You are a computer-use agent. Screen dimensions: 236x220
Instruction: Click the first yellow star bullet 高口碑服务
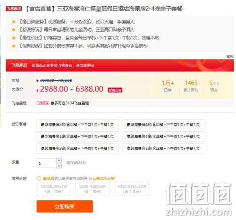click(14, 22)
